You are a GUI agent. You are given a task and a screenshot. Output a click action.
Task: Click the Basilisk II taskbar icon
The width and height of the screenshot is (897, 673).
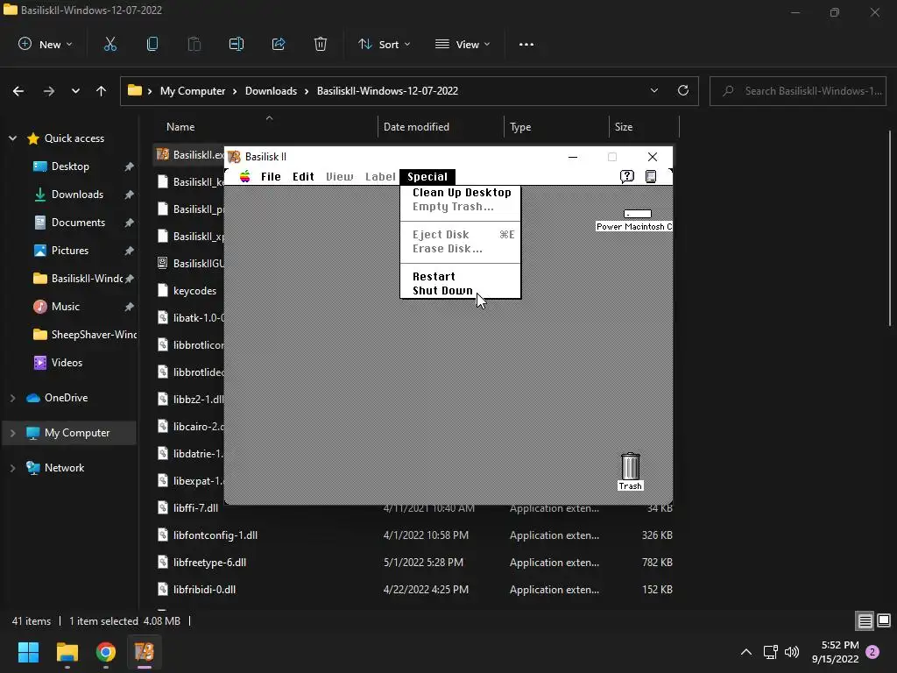pyautogui.click(x=145, y=652)
